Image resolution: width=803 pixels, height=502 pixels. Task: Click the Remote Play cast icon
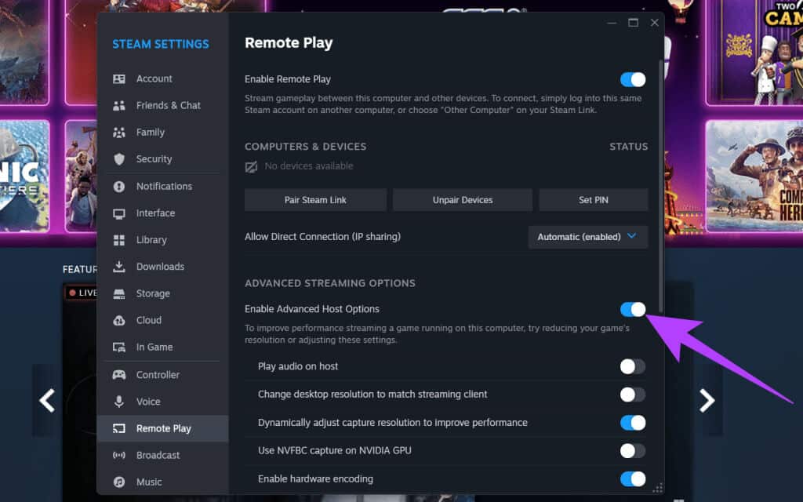119,428
